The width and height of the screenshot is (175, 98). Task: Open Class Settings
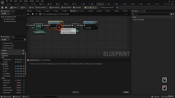tap(54, 8)
